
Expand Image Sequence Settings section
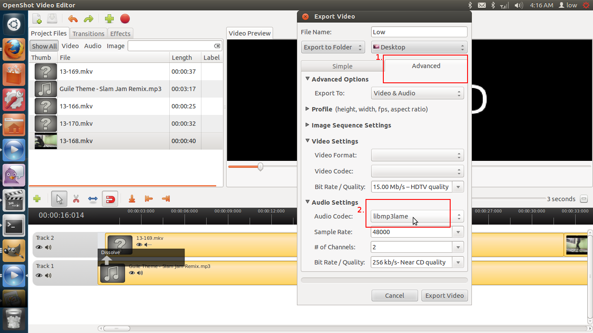point(308,125)
